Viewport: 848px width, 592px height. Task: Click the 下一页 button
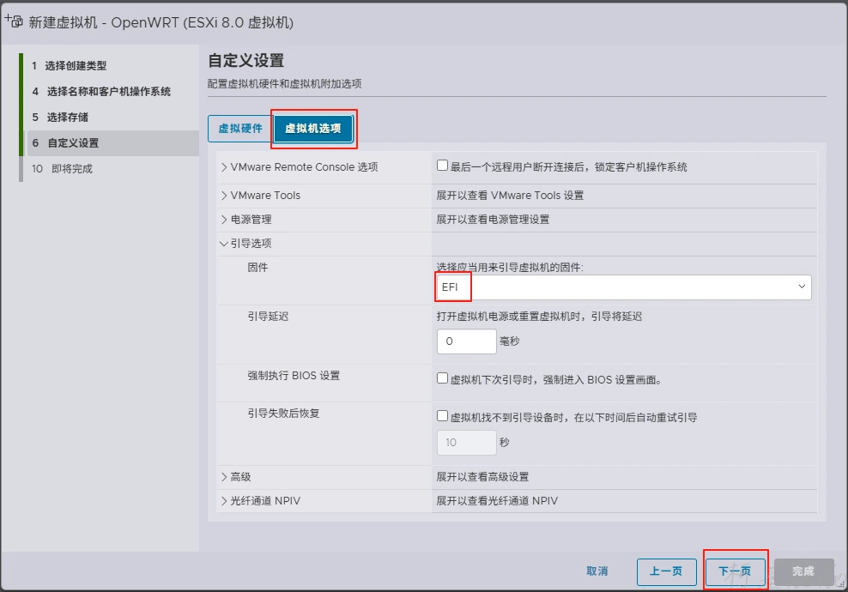(x=735, y=571)
